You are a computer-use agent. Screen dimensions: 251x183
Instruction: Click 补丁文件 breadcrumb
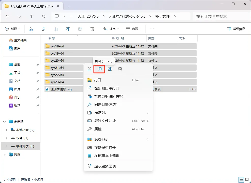click(x=162, y=16)
